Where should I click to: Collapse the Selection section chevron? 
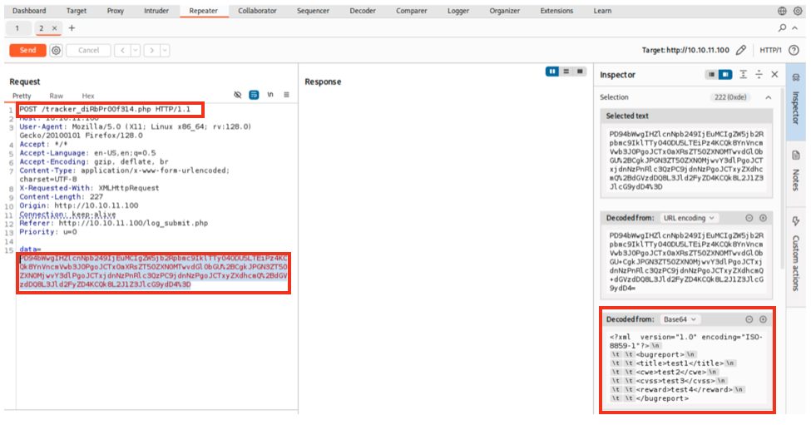coord(768,97)
